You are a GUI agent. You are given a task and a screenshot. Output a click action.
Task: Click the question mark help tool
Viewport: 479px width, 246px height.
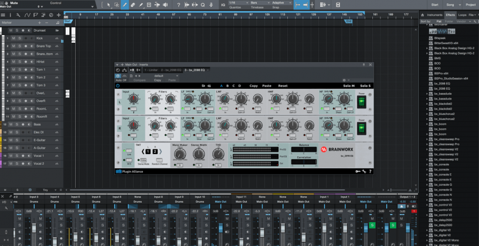pyautogui.click(x=179, y=5)
